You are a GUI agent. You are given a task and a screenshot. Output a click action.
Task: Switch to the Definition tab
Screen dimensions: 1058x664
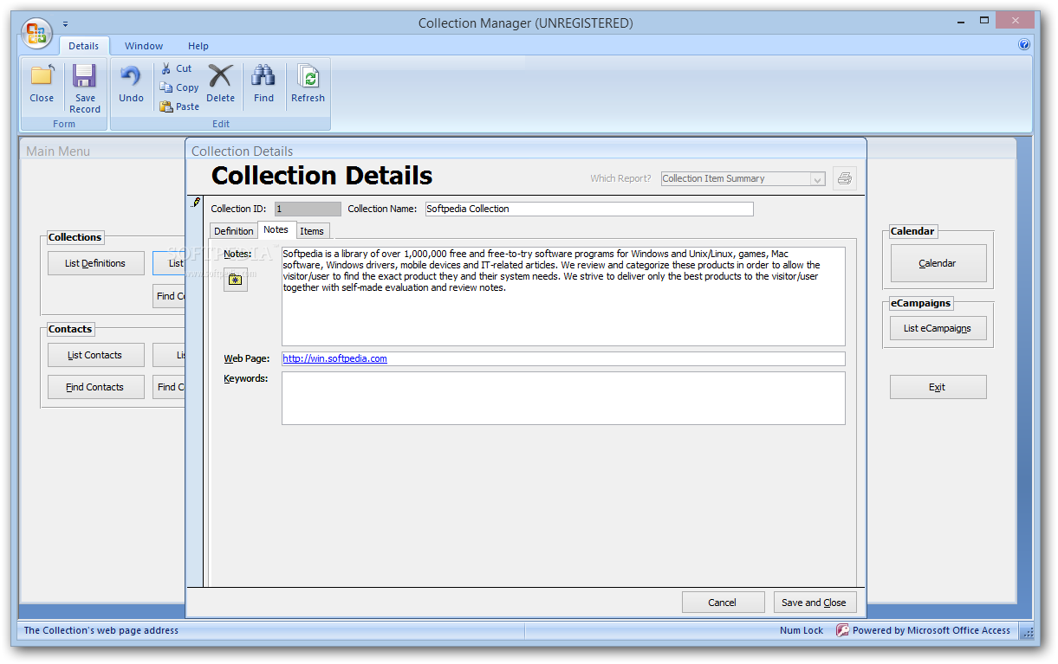pos(234,231)
